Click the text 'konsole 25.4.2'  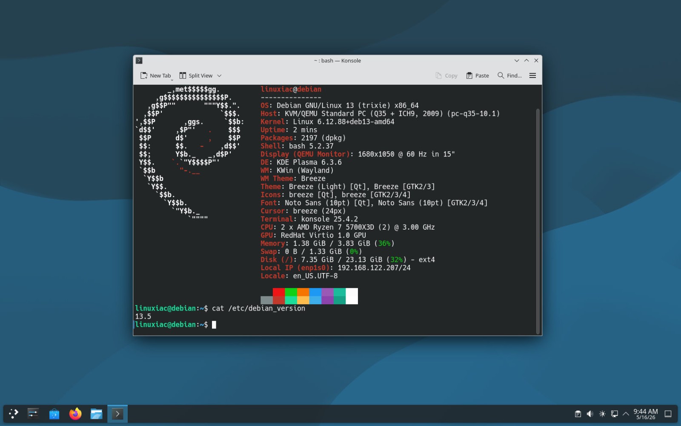tap(329, 219)
